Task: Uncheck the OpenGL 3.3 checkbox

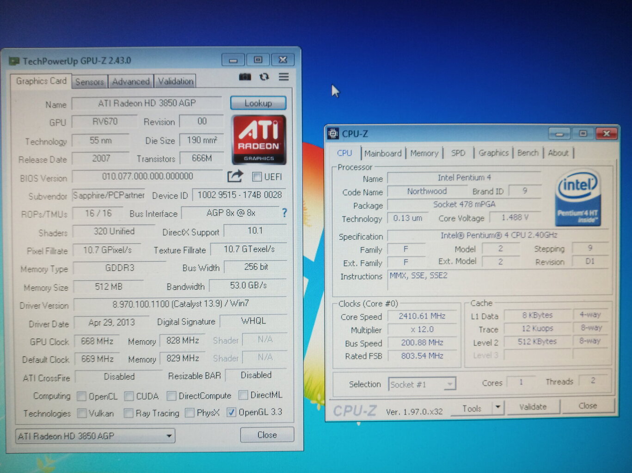Action: pyautogui.click(x=232, y=412)
